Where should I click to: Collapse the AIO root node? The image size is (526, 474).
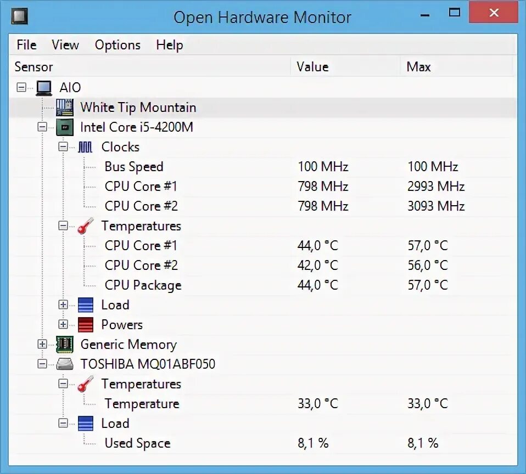click(x=21, y=87)
